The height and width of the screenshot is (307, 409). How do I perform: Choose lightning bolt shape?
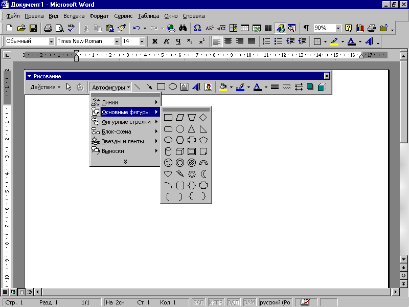(x=180, y=174)
